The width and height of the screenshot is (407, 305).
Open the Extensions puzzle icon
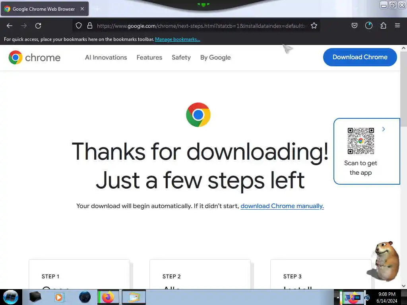pyautogui.click(x=383, y=25)
